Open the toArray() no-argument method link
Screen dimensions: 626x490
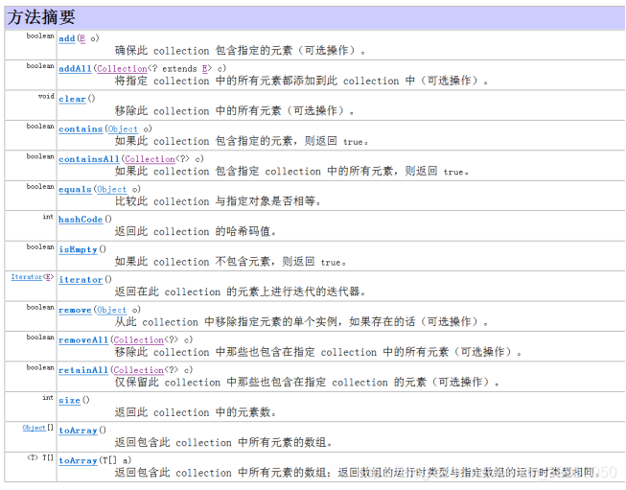(79, 431)
